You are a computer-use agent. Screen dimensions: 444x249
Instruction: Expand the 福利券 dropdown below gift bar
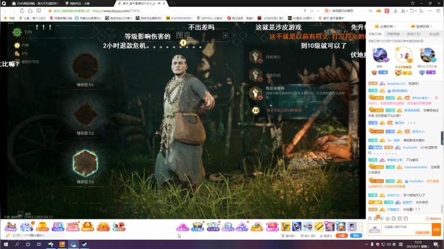289,235
